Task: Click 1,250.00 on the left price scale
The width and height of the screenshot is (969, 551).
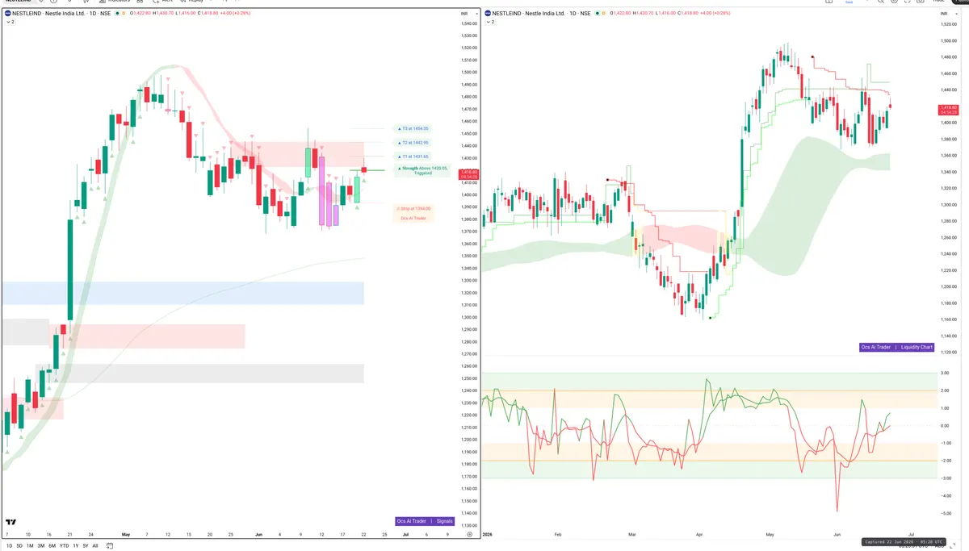Action: 468,378
